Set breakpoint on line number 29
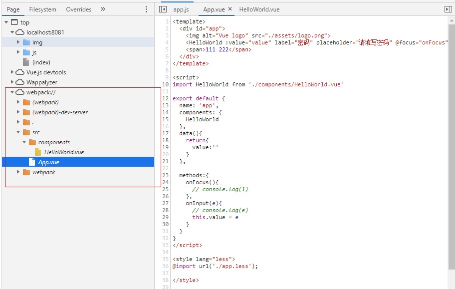The image size is (455, 289). (x=165, y=217)
